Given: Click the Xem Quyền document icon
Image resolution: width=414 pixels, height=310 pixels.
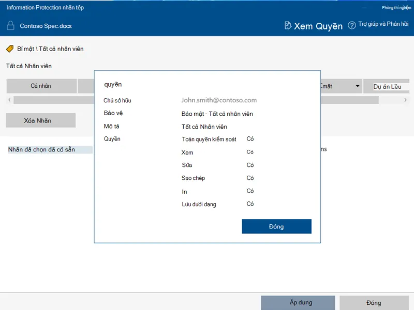Looking at the screenshot, I should click(288, 25).
